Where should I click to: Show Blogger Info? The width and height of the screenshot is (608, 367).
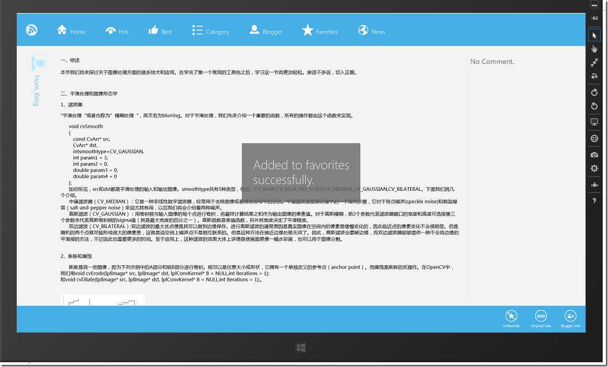click(x=570, y=319)
